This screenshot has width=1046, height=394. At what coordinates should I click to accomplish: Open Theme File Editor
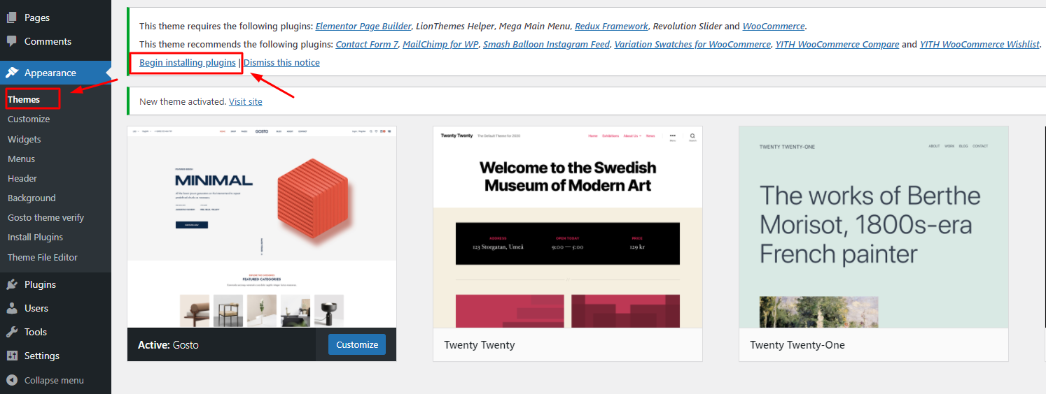[x=43, y=257]
